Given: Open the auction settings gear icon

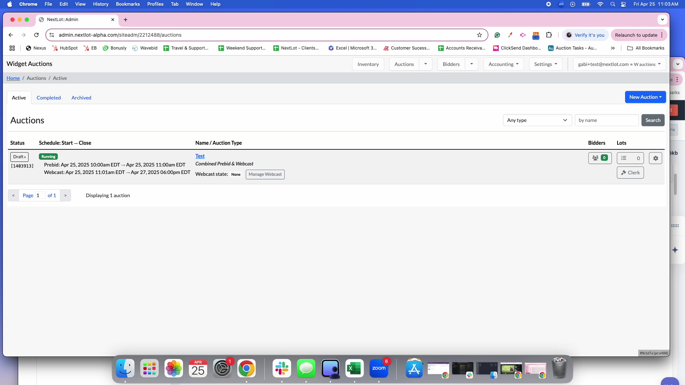Looking at the screenshot, I should point(655,158).
